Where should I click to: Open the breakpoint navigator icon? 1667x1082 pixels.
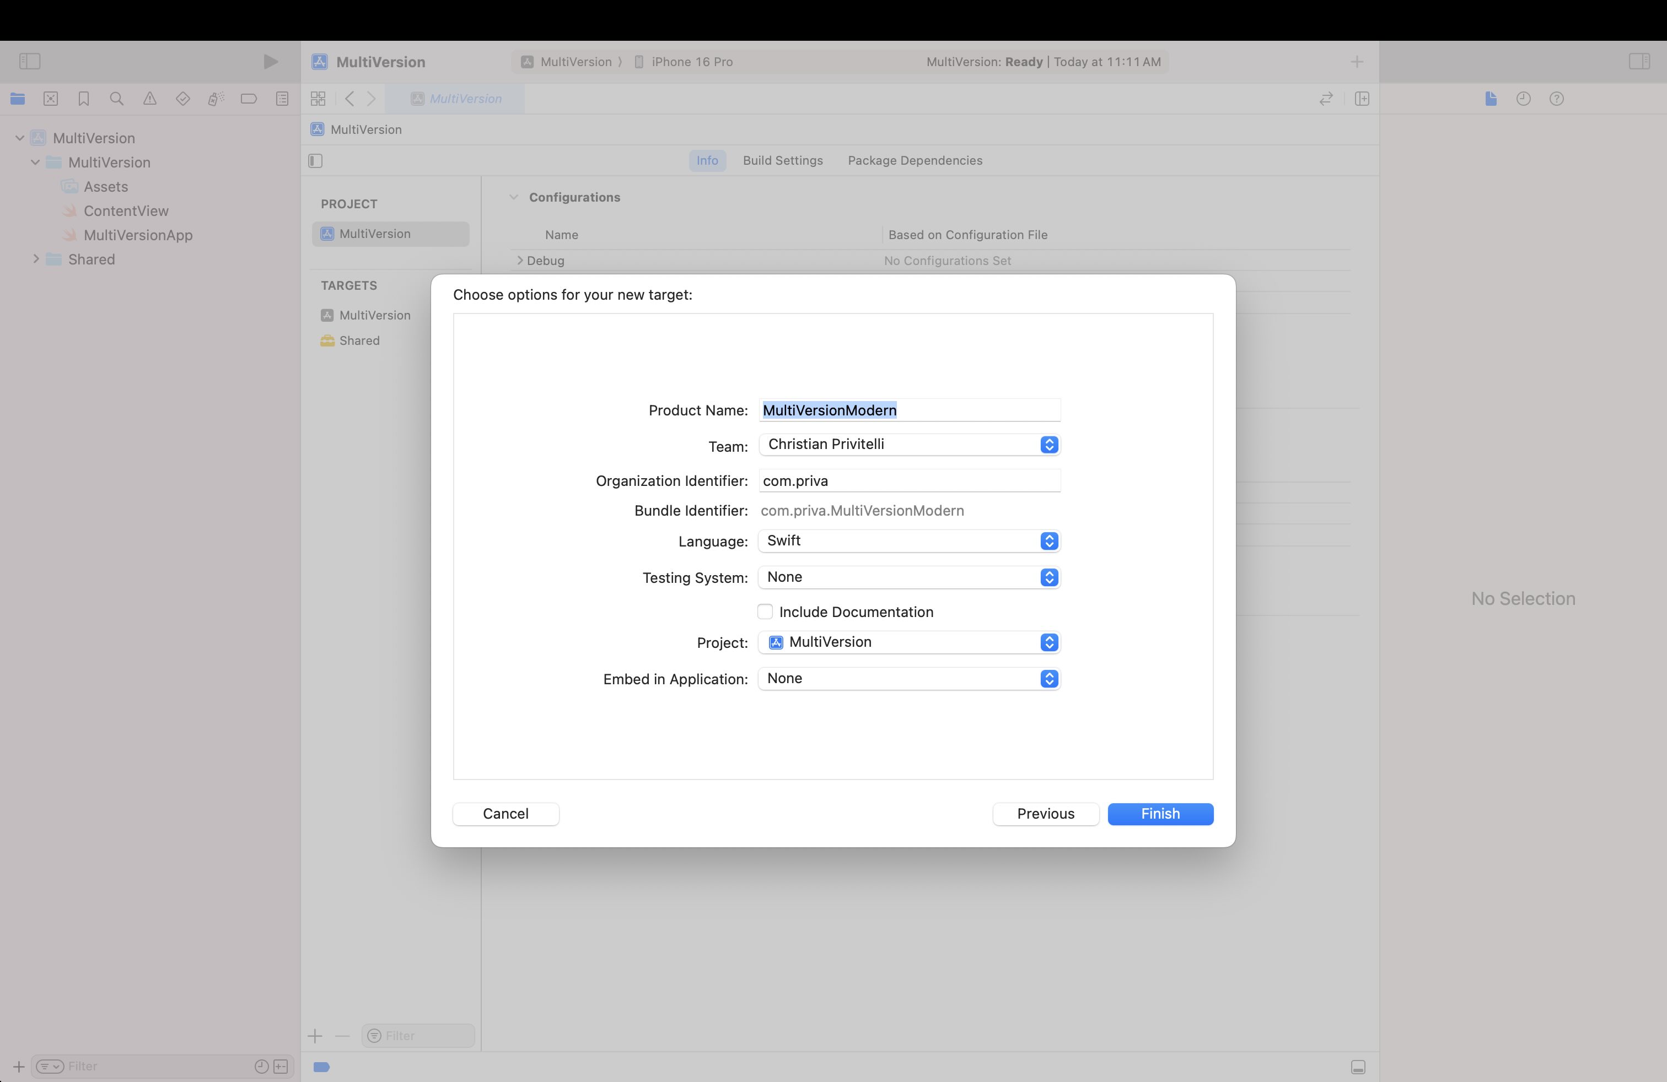249,99
